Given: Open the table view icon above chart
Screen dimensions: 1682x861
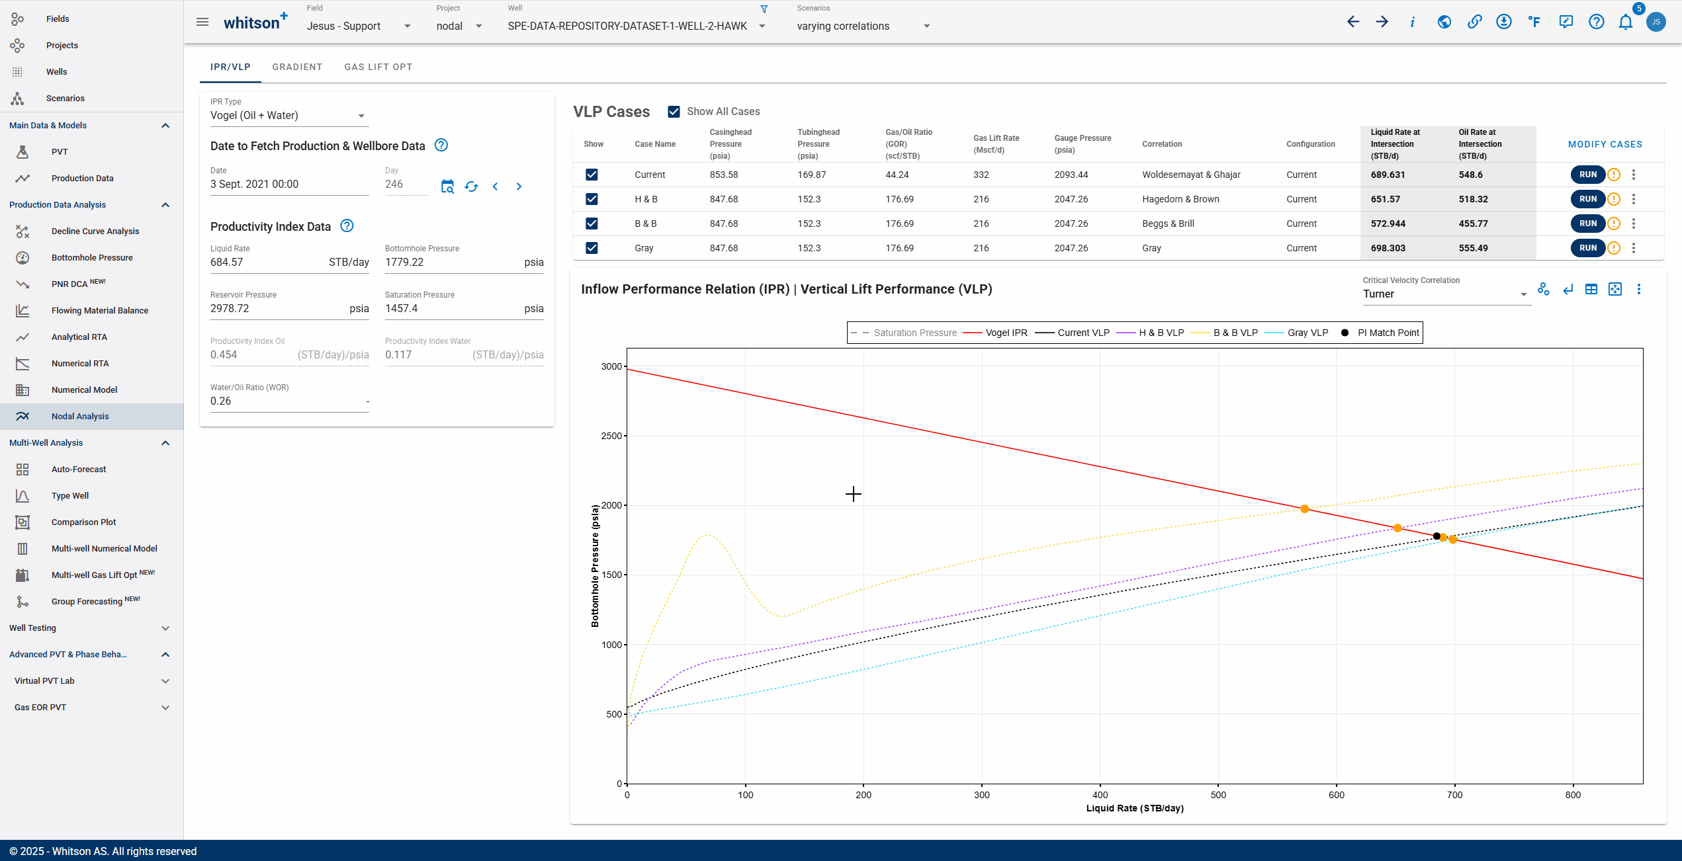Looking at the screenshot, I should tap(1591, 289).
